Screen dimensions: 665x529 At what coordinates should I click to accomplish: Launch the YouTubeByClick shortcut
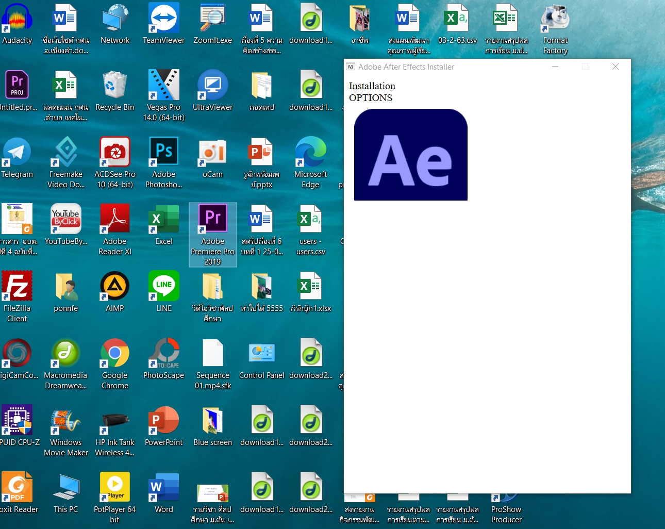(x=66, y=225)
